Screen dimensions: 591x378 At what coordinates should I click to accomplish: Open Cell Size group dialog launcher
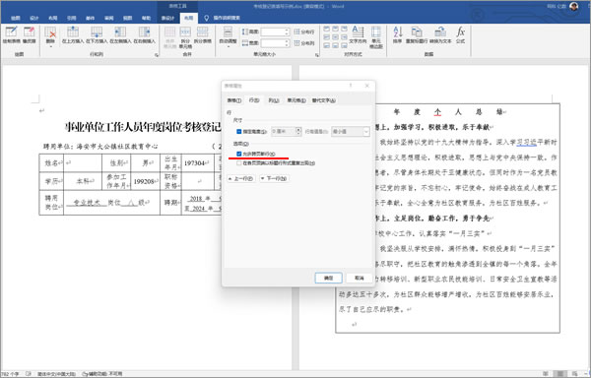coord(317,55)
